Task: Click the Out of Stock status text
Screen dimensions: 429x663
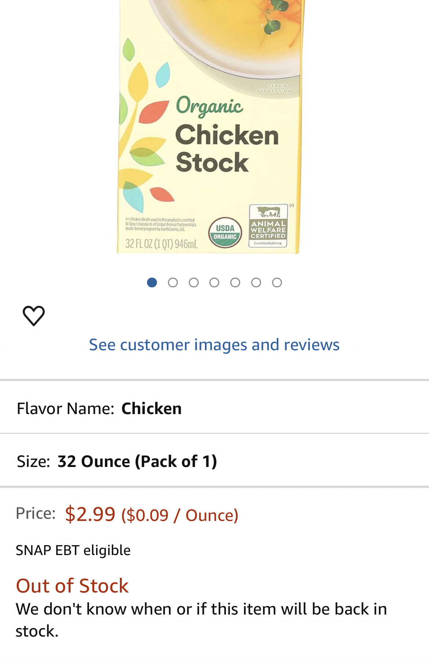Action: pos(72,586)
